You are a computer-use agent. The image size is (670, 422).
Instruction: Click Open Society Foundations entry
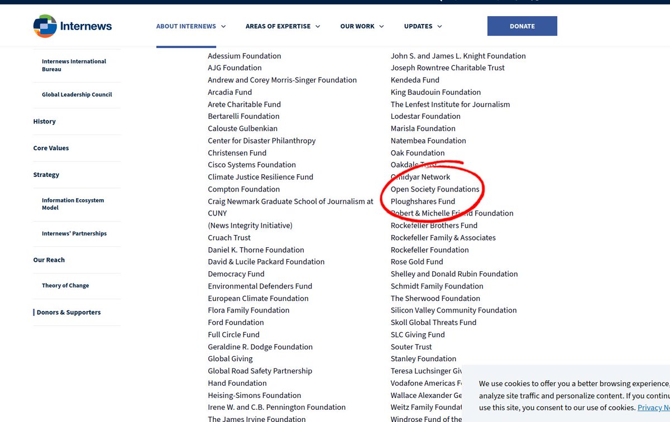point(435,189)
